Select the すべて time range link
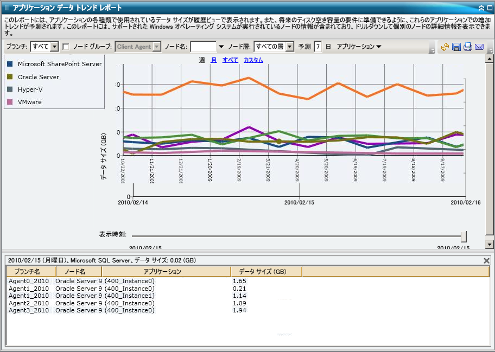The height and width of the screenshot is (352, 495). 230,60
